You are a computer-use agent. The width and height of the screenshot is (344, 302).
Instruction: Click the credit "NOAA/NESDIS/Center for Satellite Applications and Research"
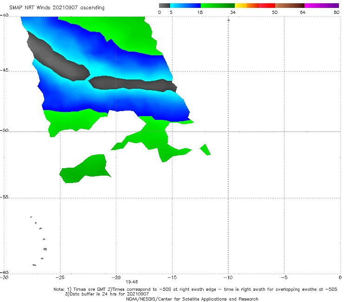pyautogui.click(x=192, y=299)
